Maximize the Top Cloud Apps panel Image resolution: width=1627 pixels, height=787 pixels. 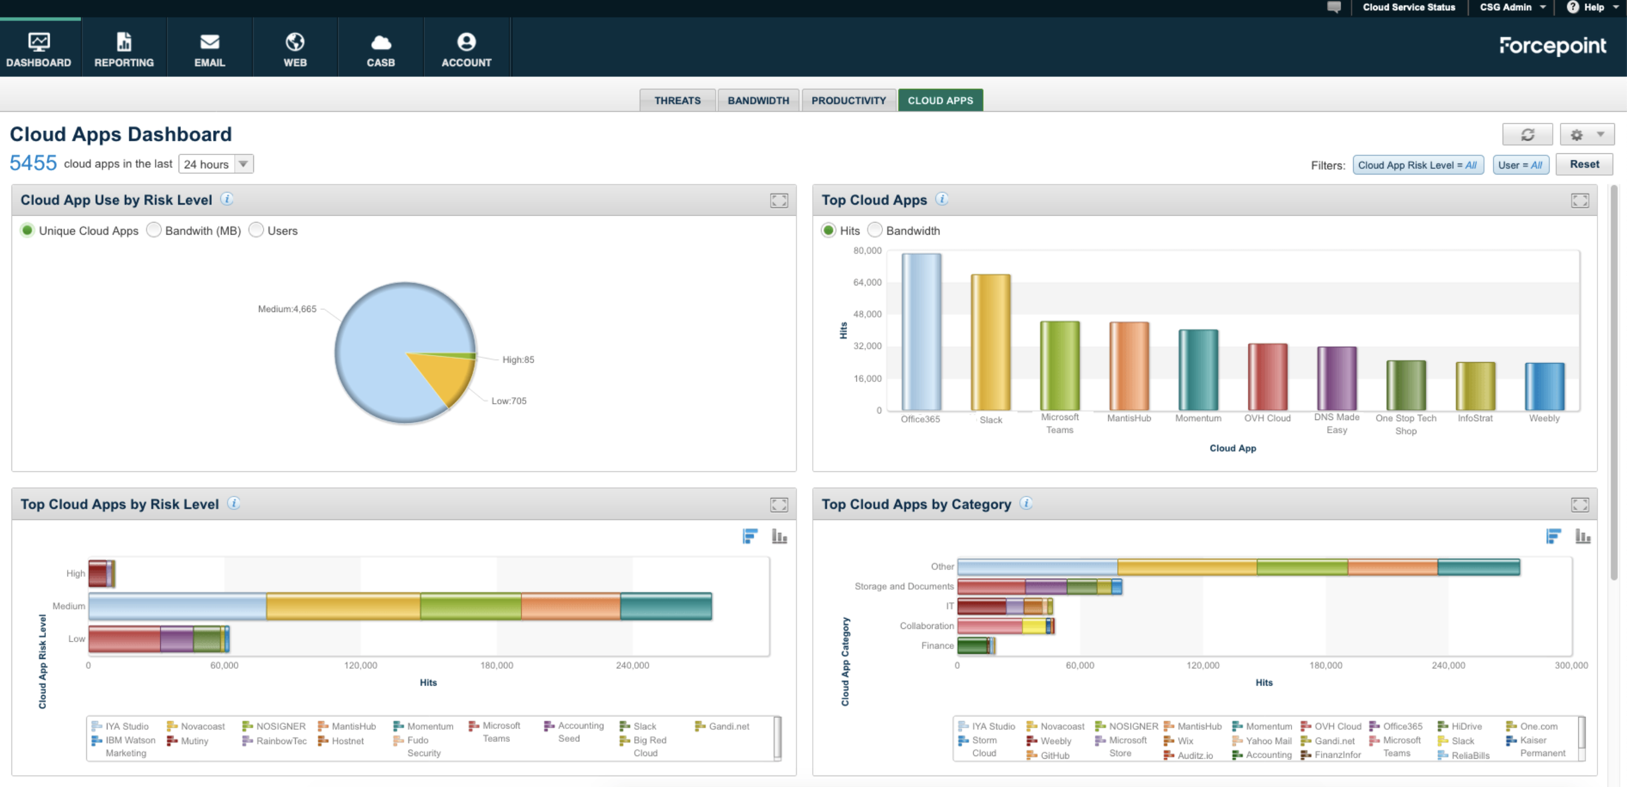(x=1580, y=201)
